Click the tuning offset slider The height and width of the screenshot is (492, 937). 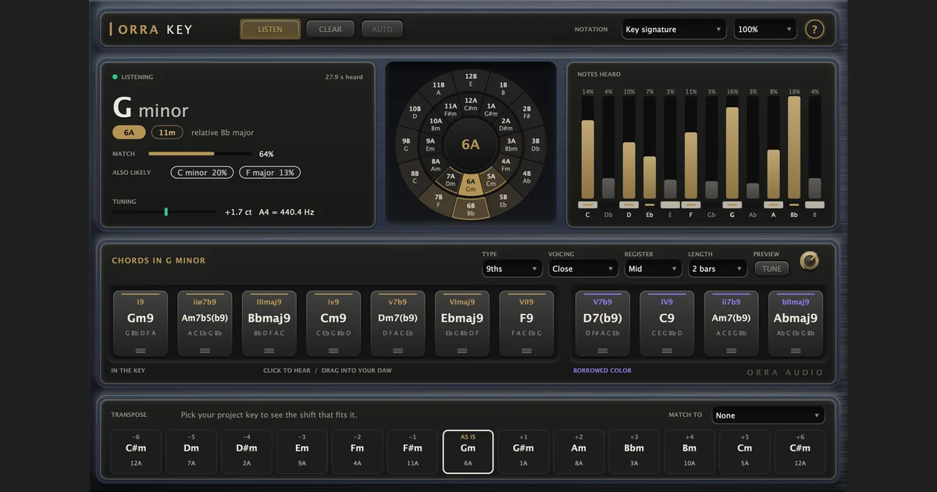[165, 212]
